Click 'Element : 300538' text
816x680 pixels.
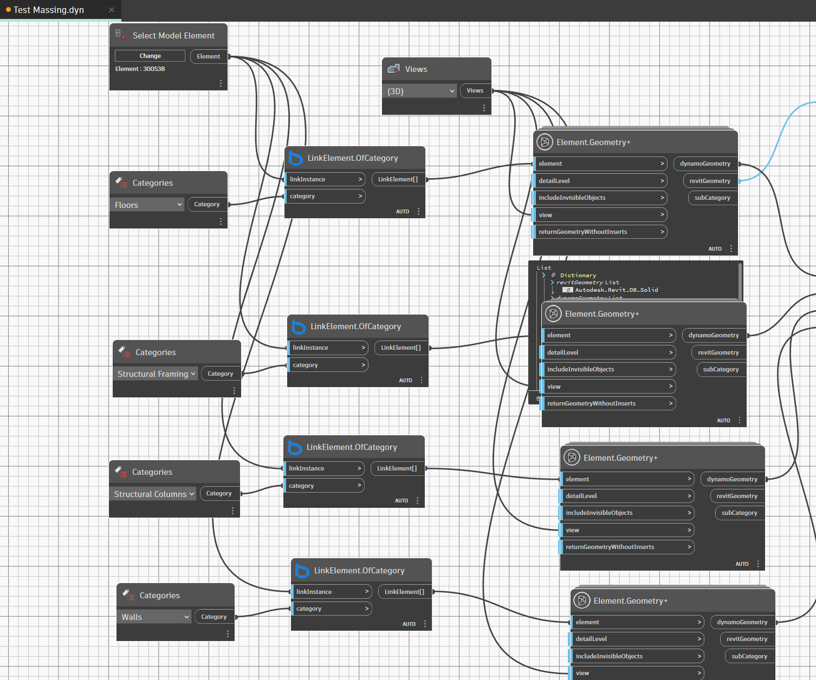tap(140, 69)
